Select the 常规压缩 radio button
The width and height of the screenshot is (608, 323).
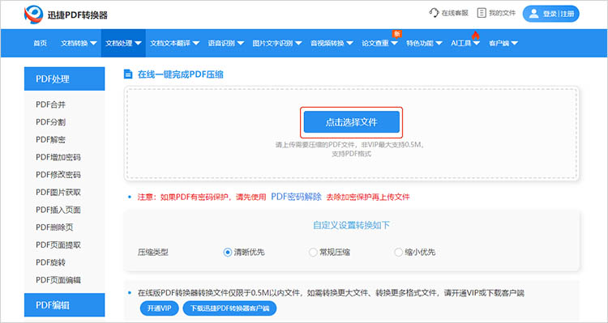(x=313, y=252)
